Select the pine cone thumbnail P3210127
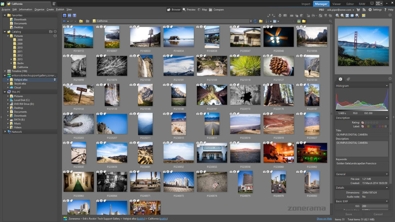Viewport: 395px width, 222px height. coord(278,66)
